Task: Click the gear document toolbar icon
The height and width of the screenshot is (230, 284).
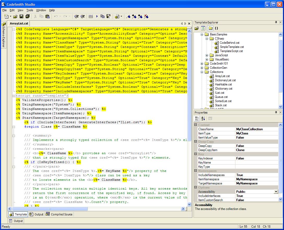Action: 117,17
